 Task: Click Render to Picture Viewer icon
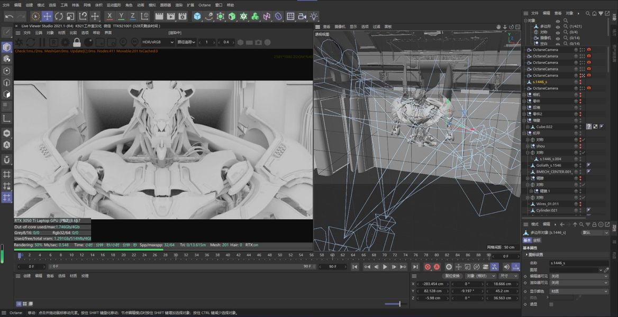point(171,16)
